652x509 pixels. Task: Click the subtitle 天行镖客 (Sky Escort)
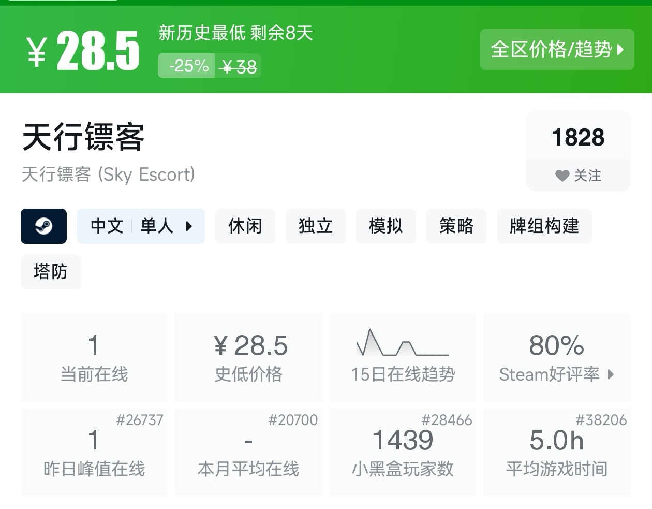pos(108,174)
